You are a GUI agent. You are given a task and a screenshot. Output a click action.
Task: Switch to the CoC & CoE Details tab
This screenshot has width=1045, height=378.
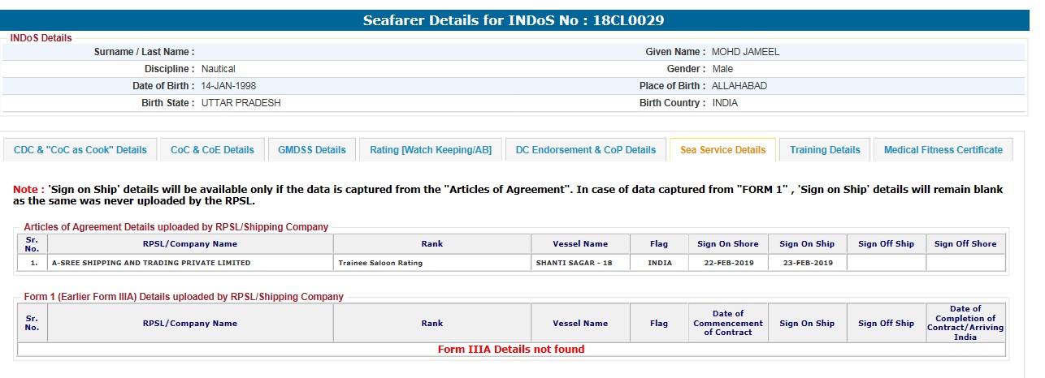coord(212,150)
